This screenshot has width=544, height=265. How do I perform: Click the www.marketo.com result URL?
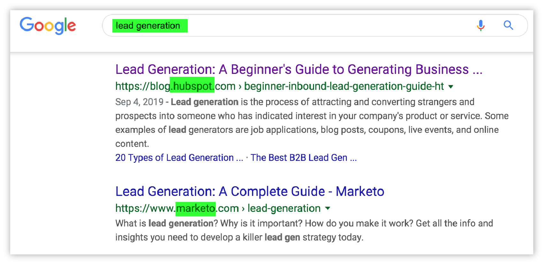[218, 208]
